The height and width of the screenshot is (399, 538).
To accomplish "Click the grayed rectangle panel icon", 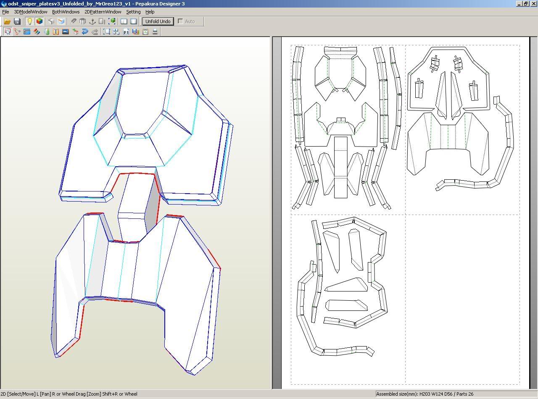I will 102,21.
